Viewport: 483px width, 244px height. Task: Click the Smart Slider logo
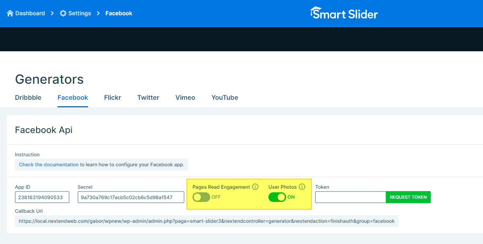344,13
